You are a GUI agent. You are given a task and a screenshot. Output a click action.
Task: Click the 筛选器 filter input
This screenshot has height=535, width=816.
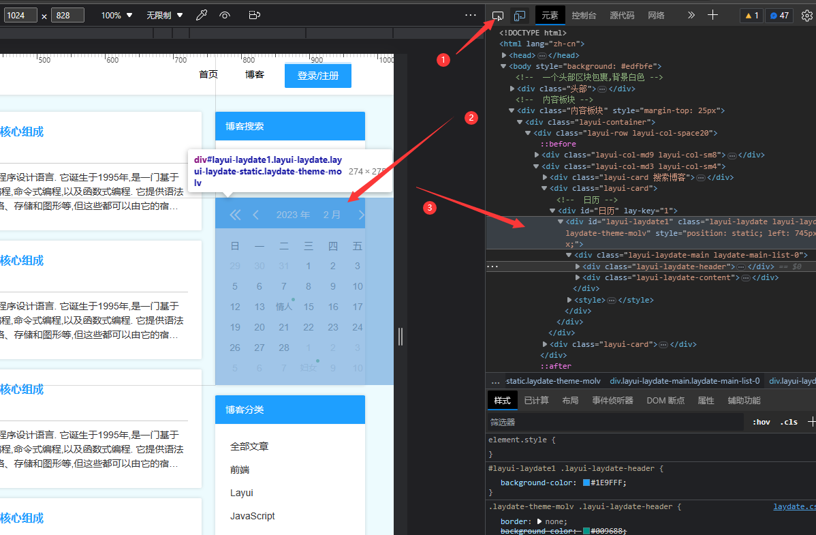614,422
